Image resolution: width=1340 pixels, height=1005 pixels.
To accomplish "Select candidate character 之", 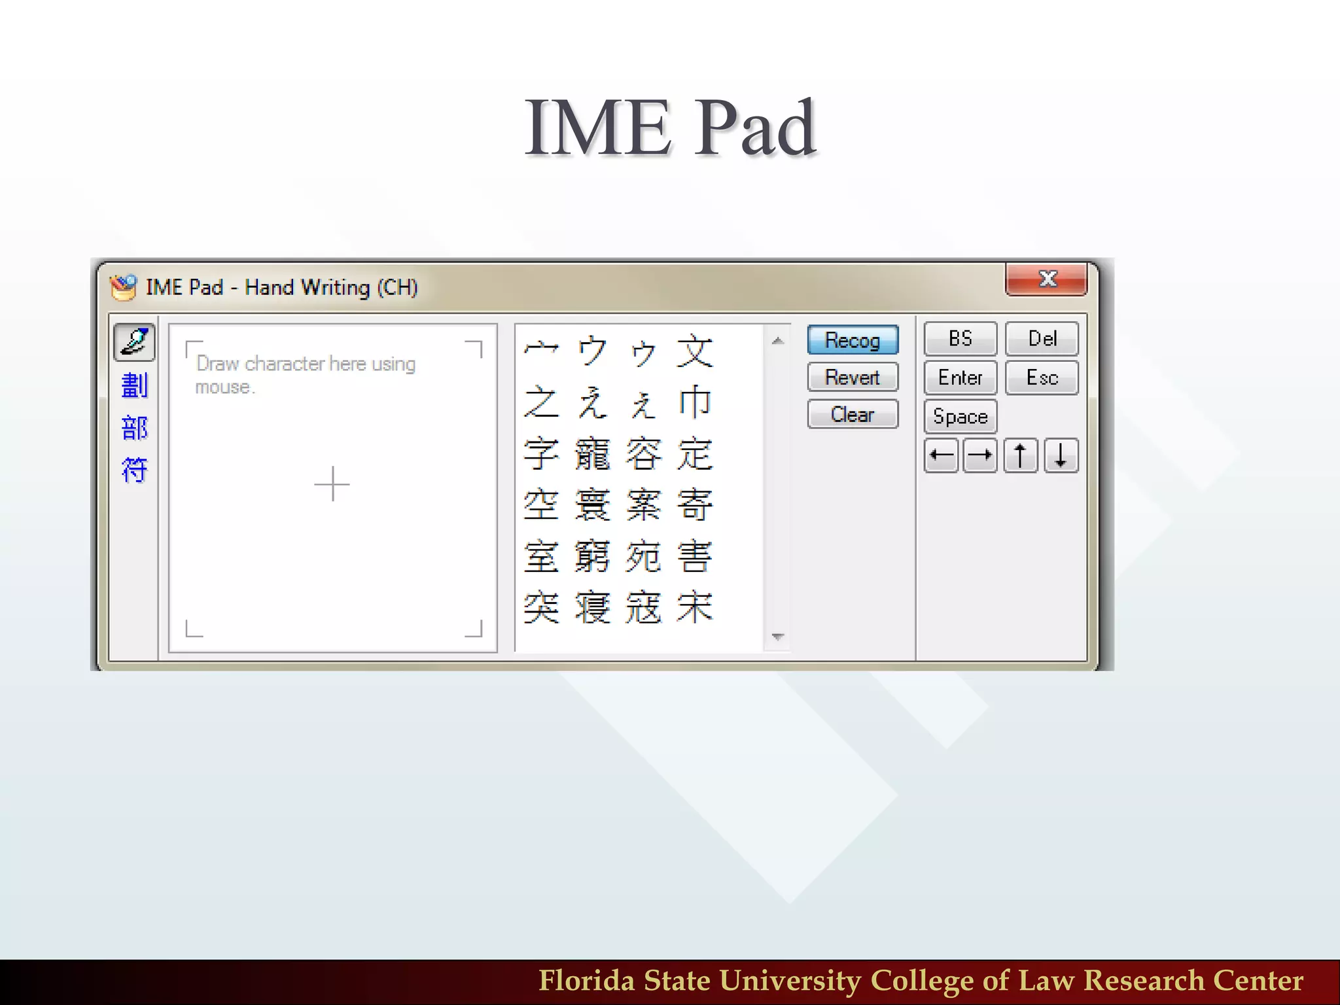I will tap(542, 402).
